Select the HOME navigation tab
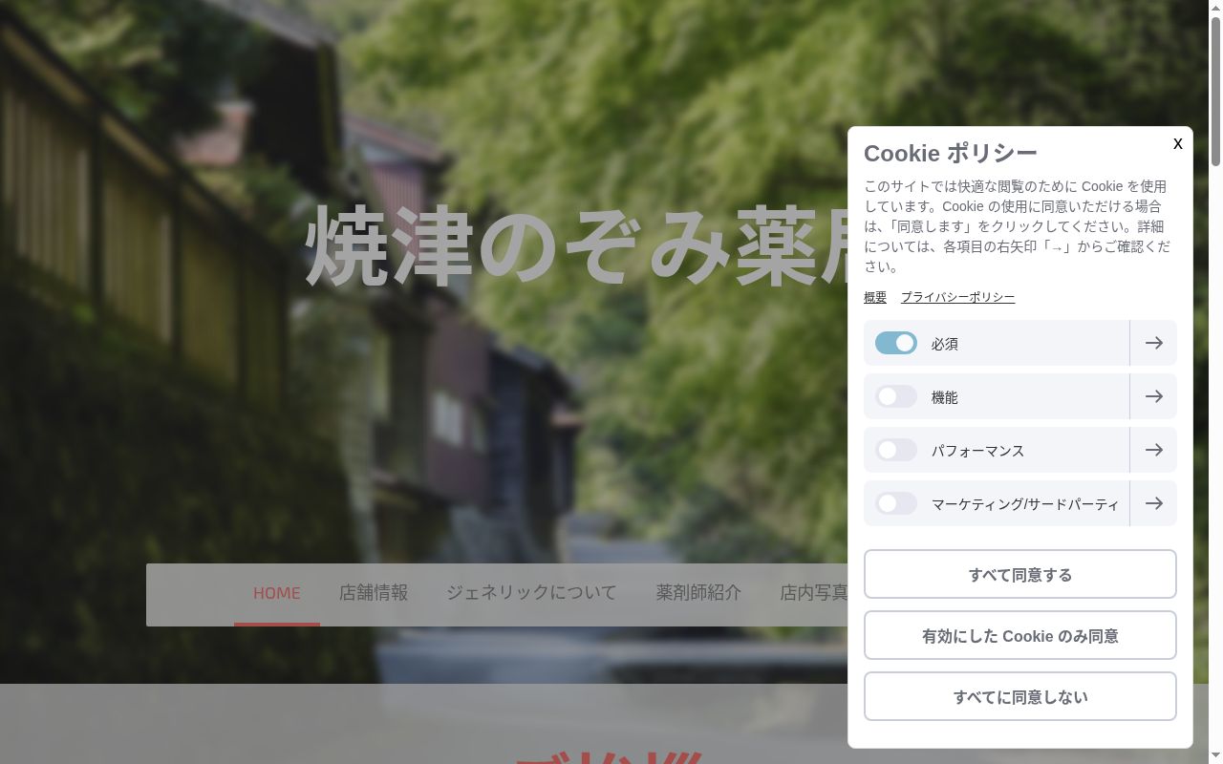The height and width of the screenshot is (764, 1223). click(x=277, y=594)
